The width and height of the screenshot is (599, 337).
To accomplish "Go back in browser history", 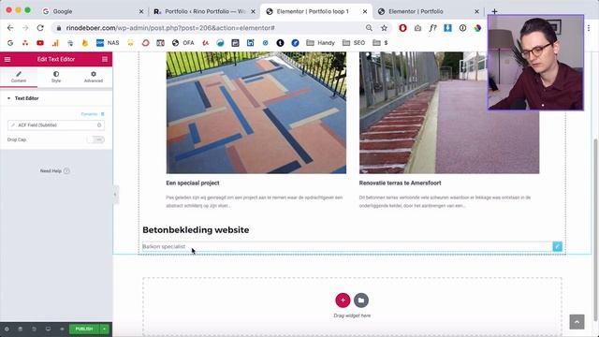I will [10, 28].
